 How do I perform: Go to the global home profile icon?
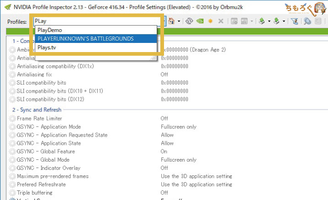[x=171, y=21]
